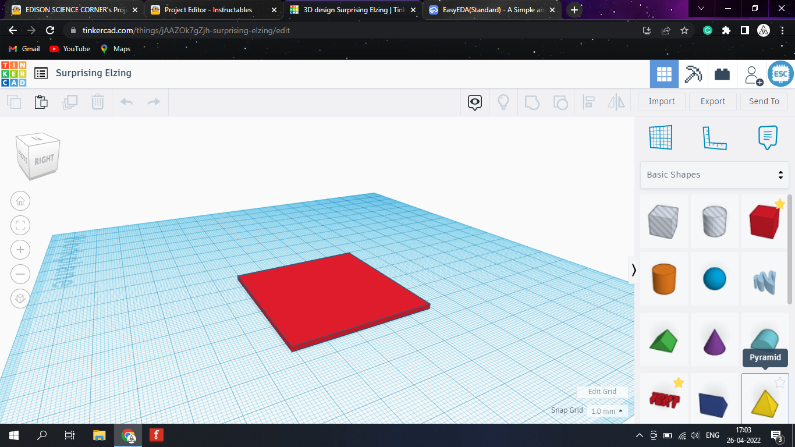The height and width of the screenshot is (447, 795).
Task: Open the Gmail bookmark
Action: pos(24,49)
